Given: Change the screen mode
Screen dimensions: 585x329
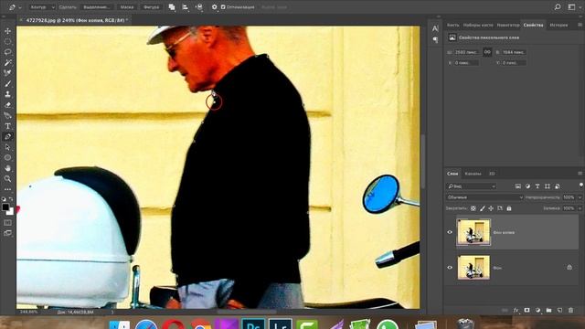Looking at the screenshot, I should [x=7, y=233].
